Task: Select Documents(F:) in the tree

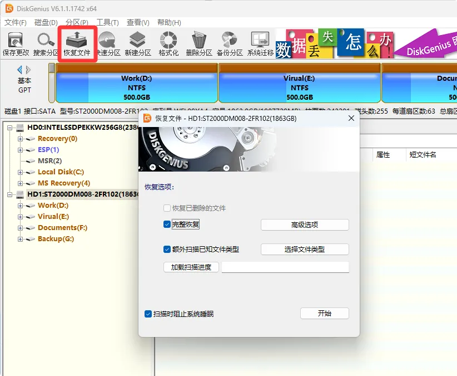Action: click(63, 228)
